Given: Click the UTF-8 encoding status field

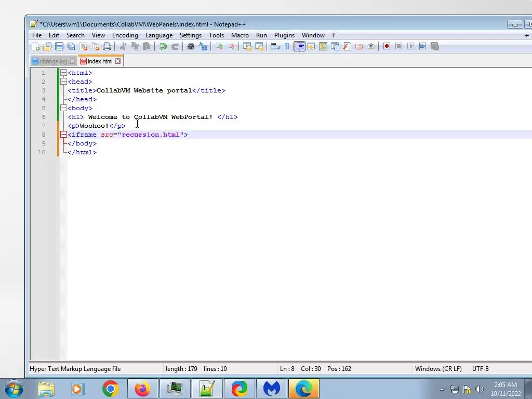Looking at the screenshot, I should coord(480,369).
